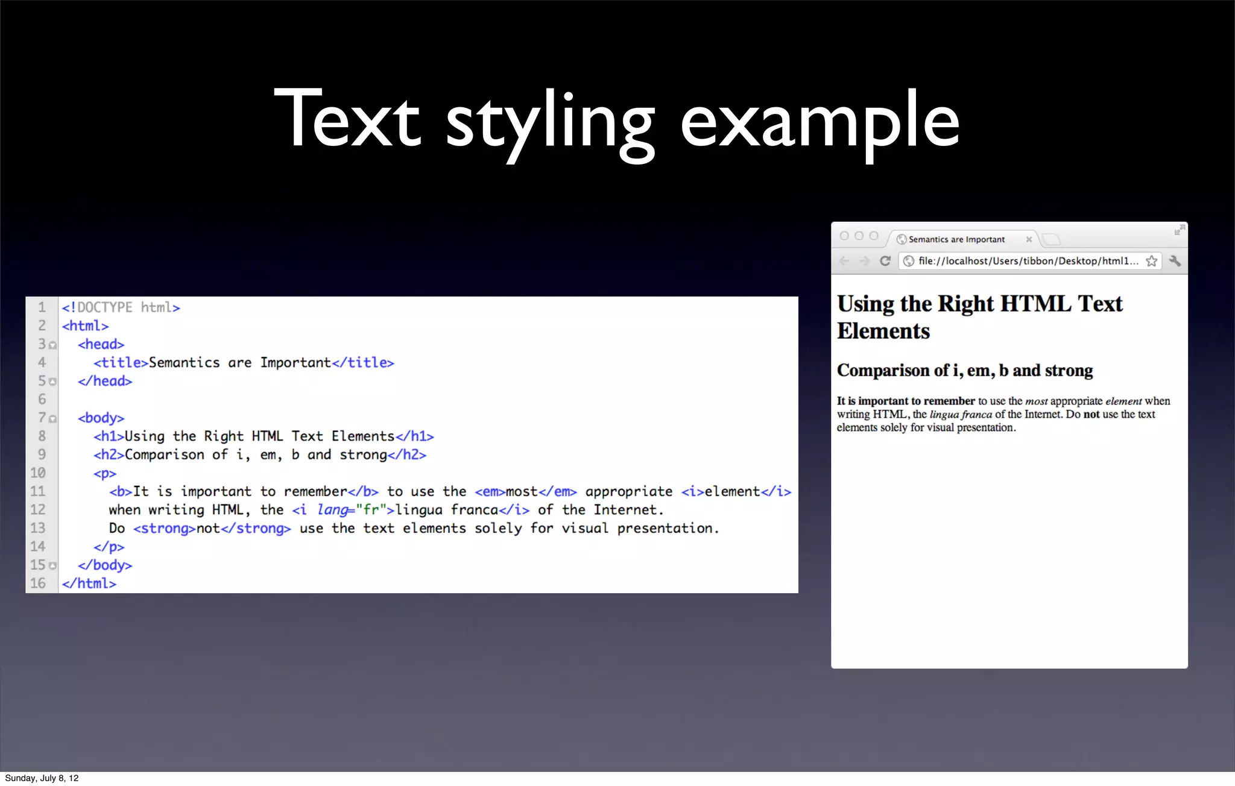Click the <strong>not</strong> code on line 13
This screenshot has width=1235, height=786.
coord(212,529)
